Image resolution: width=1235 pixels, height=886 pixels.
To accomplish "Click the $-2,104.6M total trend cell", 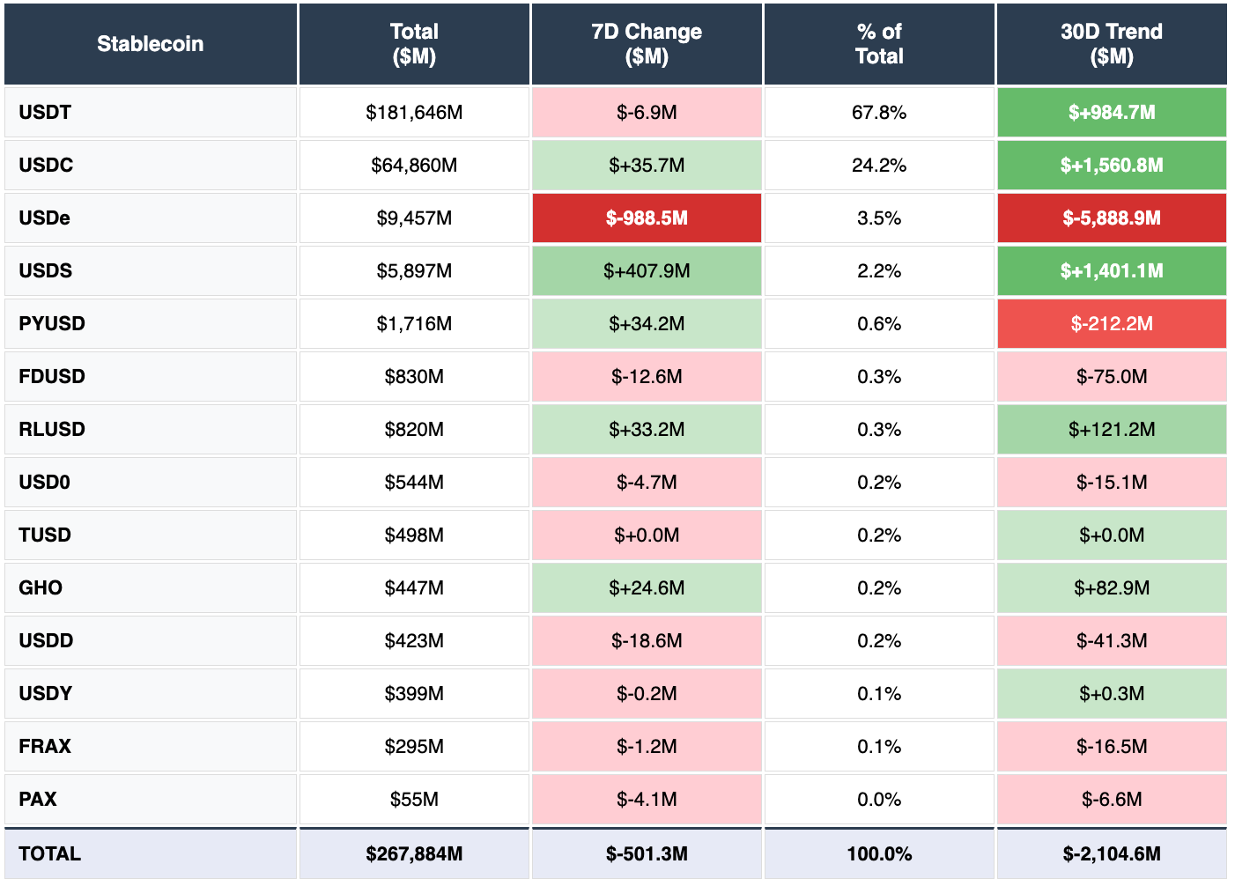I will 1111,853.
